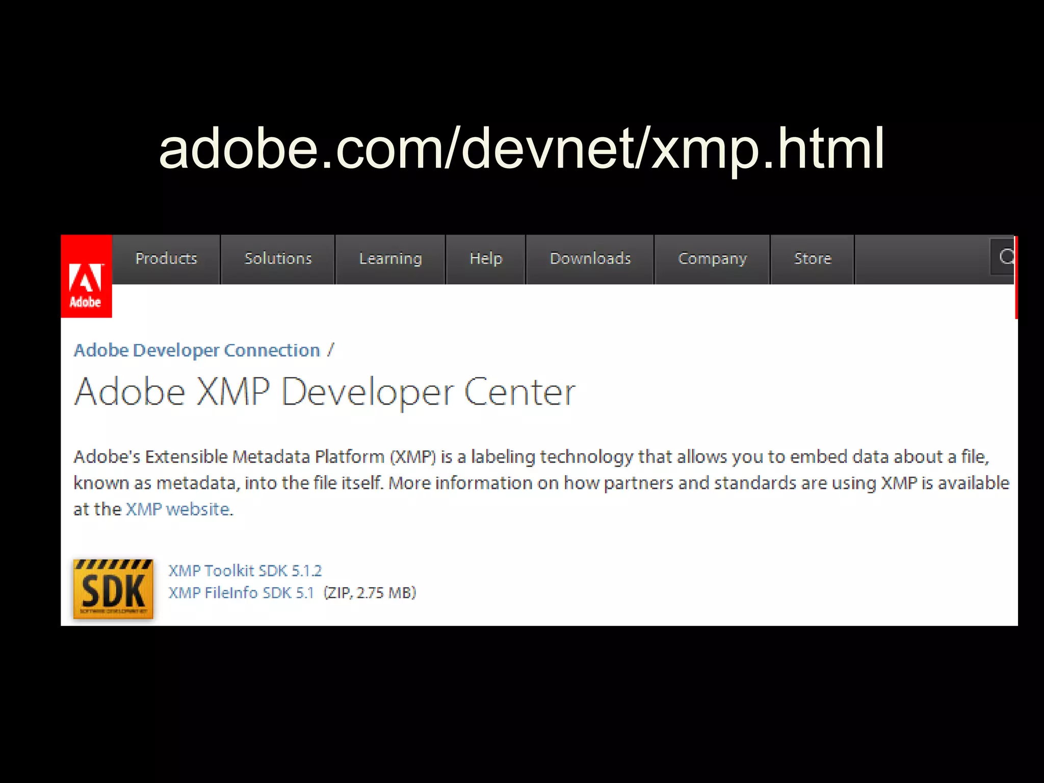The height and width of the screenshot is (783, 1044).
Task: Click the (ZIP, 2.75 MB) file size text
Action: click(370, 593)
